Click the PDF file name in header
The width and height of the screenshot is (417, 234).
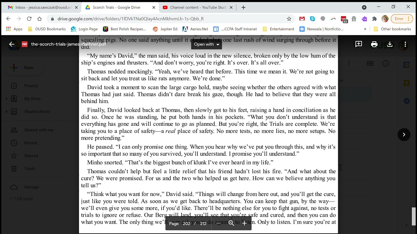point(68,44)
